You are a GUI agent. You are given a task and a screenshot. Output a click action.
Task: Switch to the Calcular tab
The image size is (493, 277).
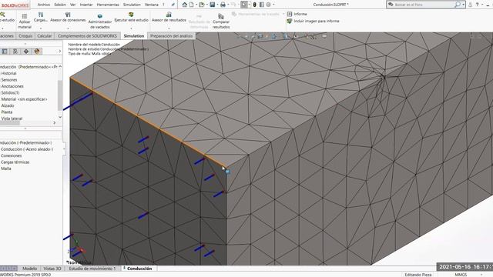45,36
